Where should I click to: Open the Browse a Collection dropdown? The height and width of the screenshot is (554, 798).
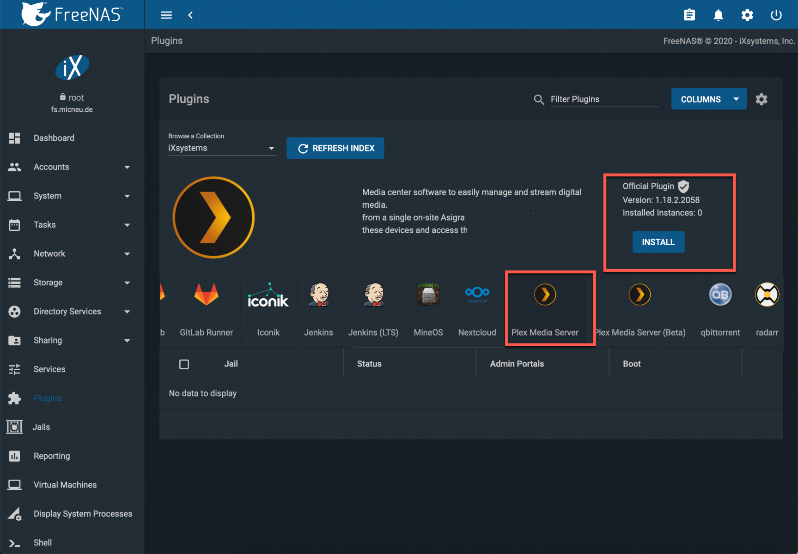(x=222, y=148)
